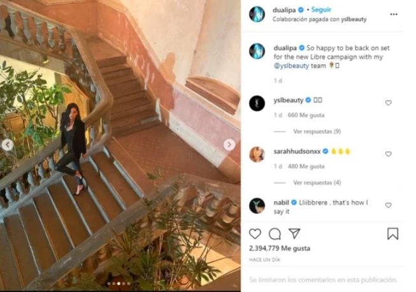Select carousel indicator dots under photo
The image size is (416, 292).
(x=118, y=284)
